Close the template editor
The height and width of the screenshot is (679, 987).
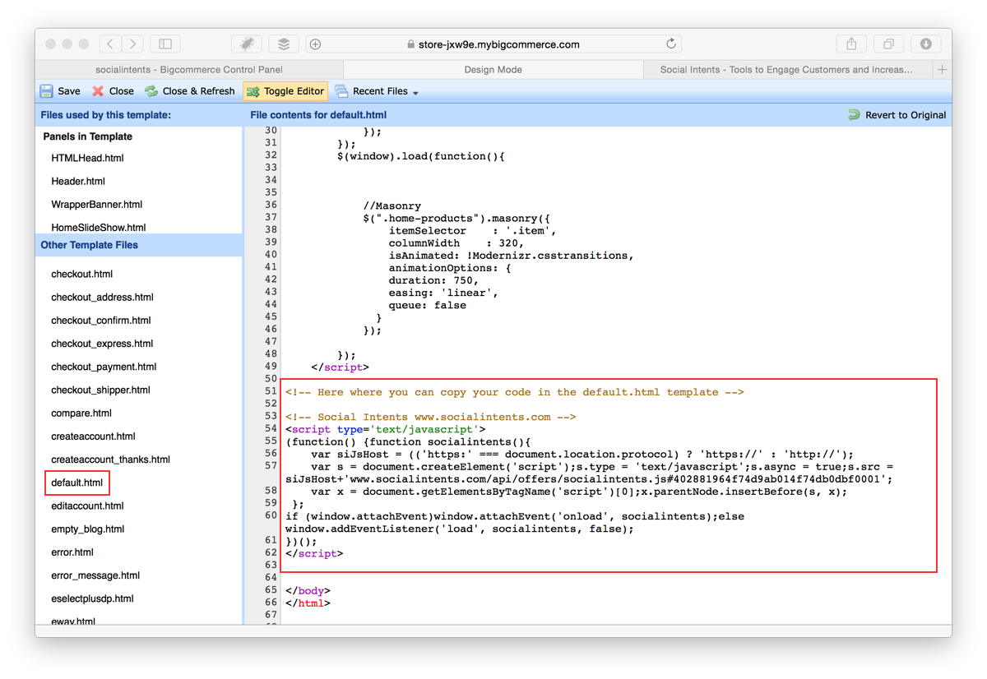pyautogui.click(x=113, y=91)
